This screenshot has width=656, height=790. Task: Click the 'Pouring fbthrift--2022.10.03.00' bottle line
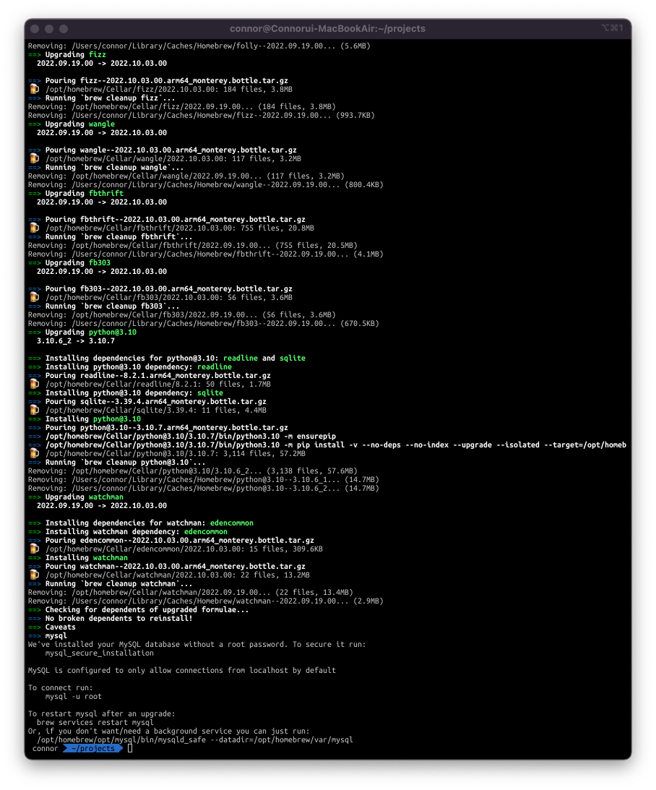pyautogui.click(x=167, y=220)
